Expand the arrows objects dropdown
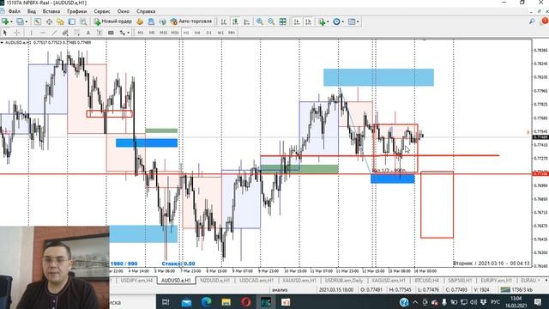This screenshot has width=549, height=309. 128,33
